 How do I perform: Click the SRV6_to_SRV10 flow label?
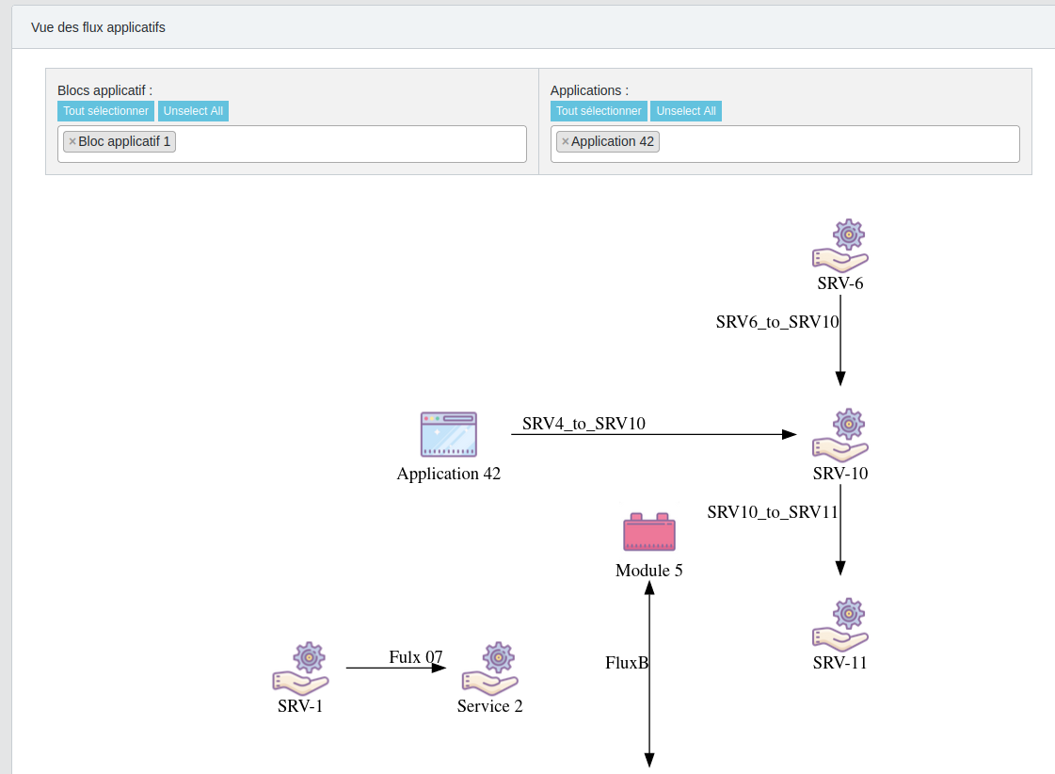click(777, 321)
